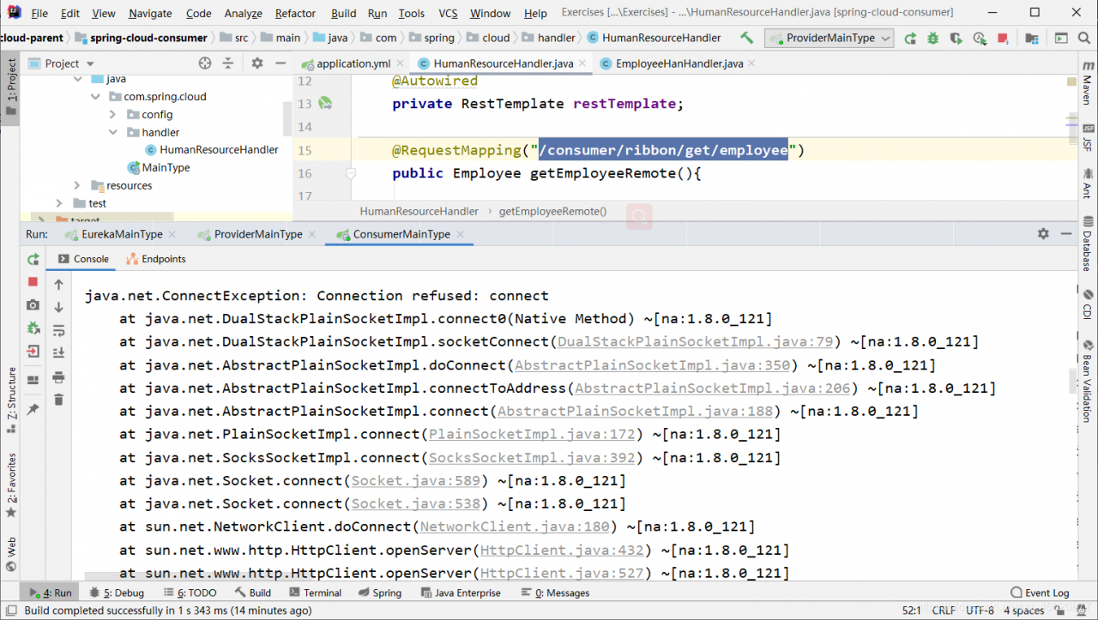
Task: Open Project panel settings gear
Action: coord(256,63)
